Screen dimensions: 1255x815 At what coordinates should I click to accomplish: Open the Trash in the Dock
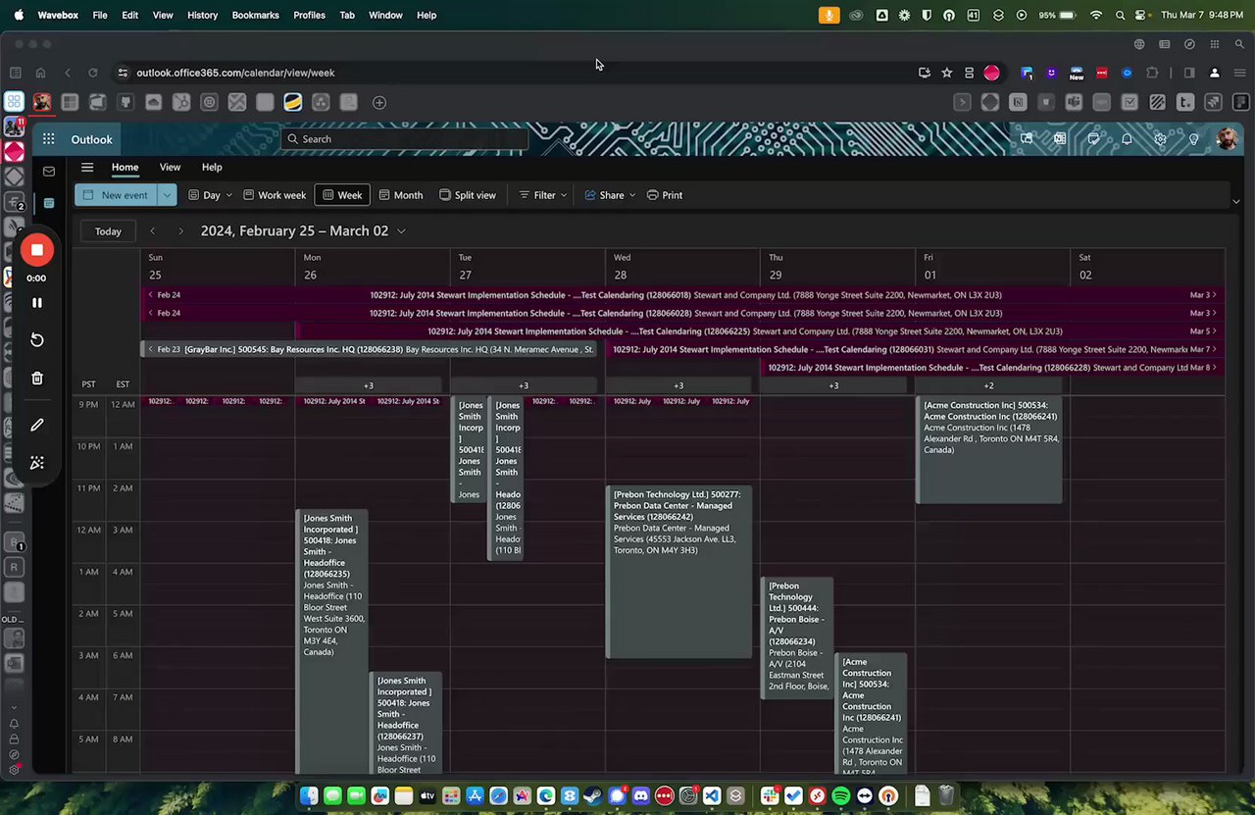[x=947, y=796]
